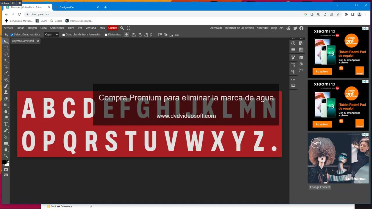This screenshot has width=372, height=209.
Task: Toggle Quick Mask mode
Action: (6, 170)
